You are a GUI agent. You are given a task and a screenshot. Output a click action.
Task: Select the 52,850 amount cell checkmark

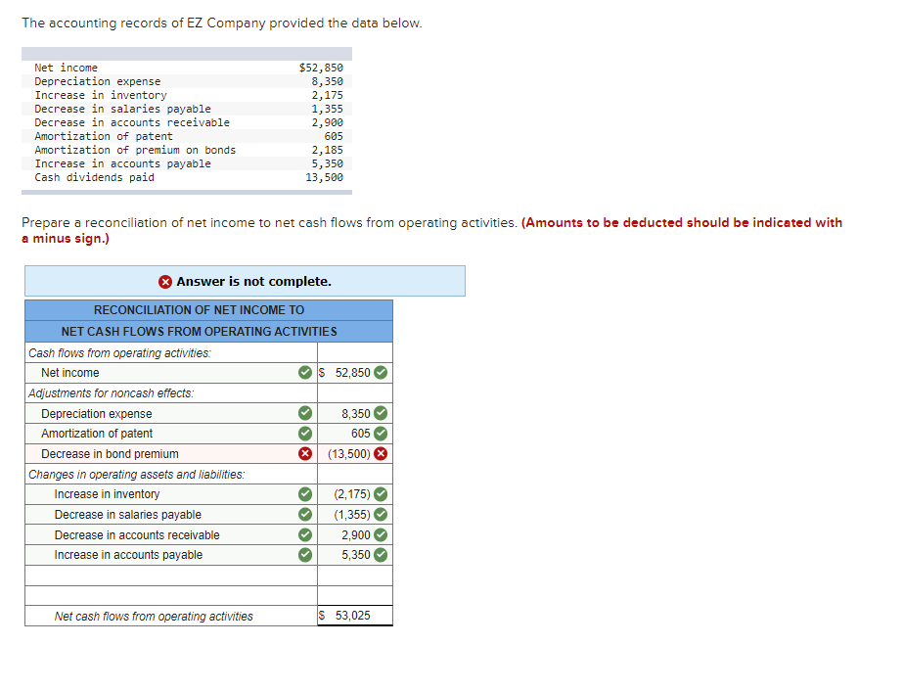point(383,373)
